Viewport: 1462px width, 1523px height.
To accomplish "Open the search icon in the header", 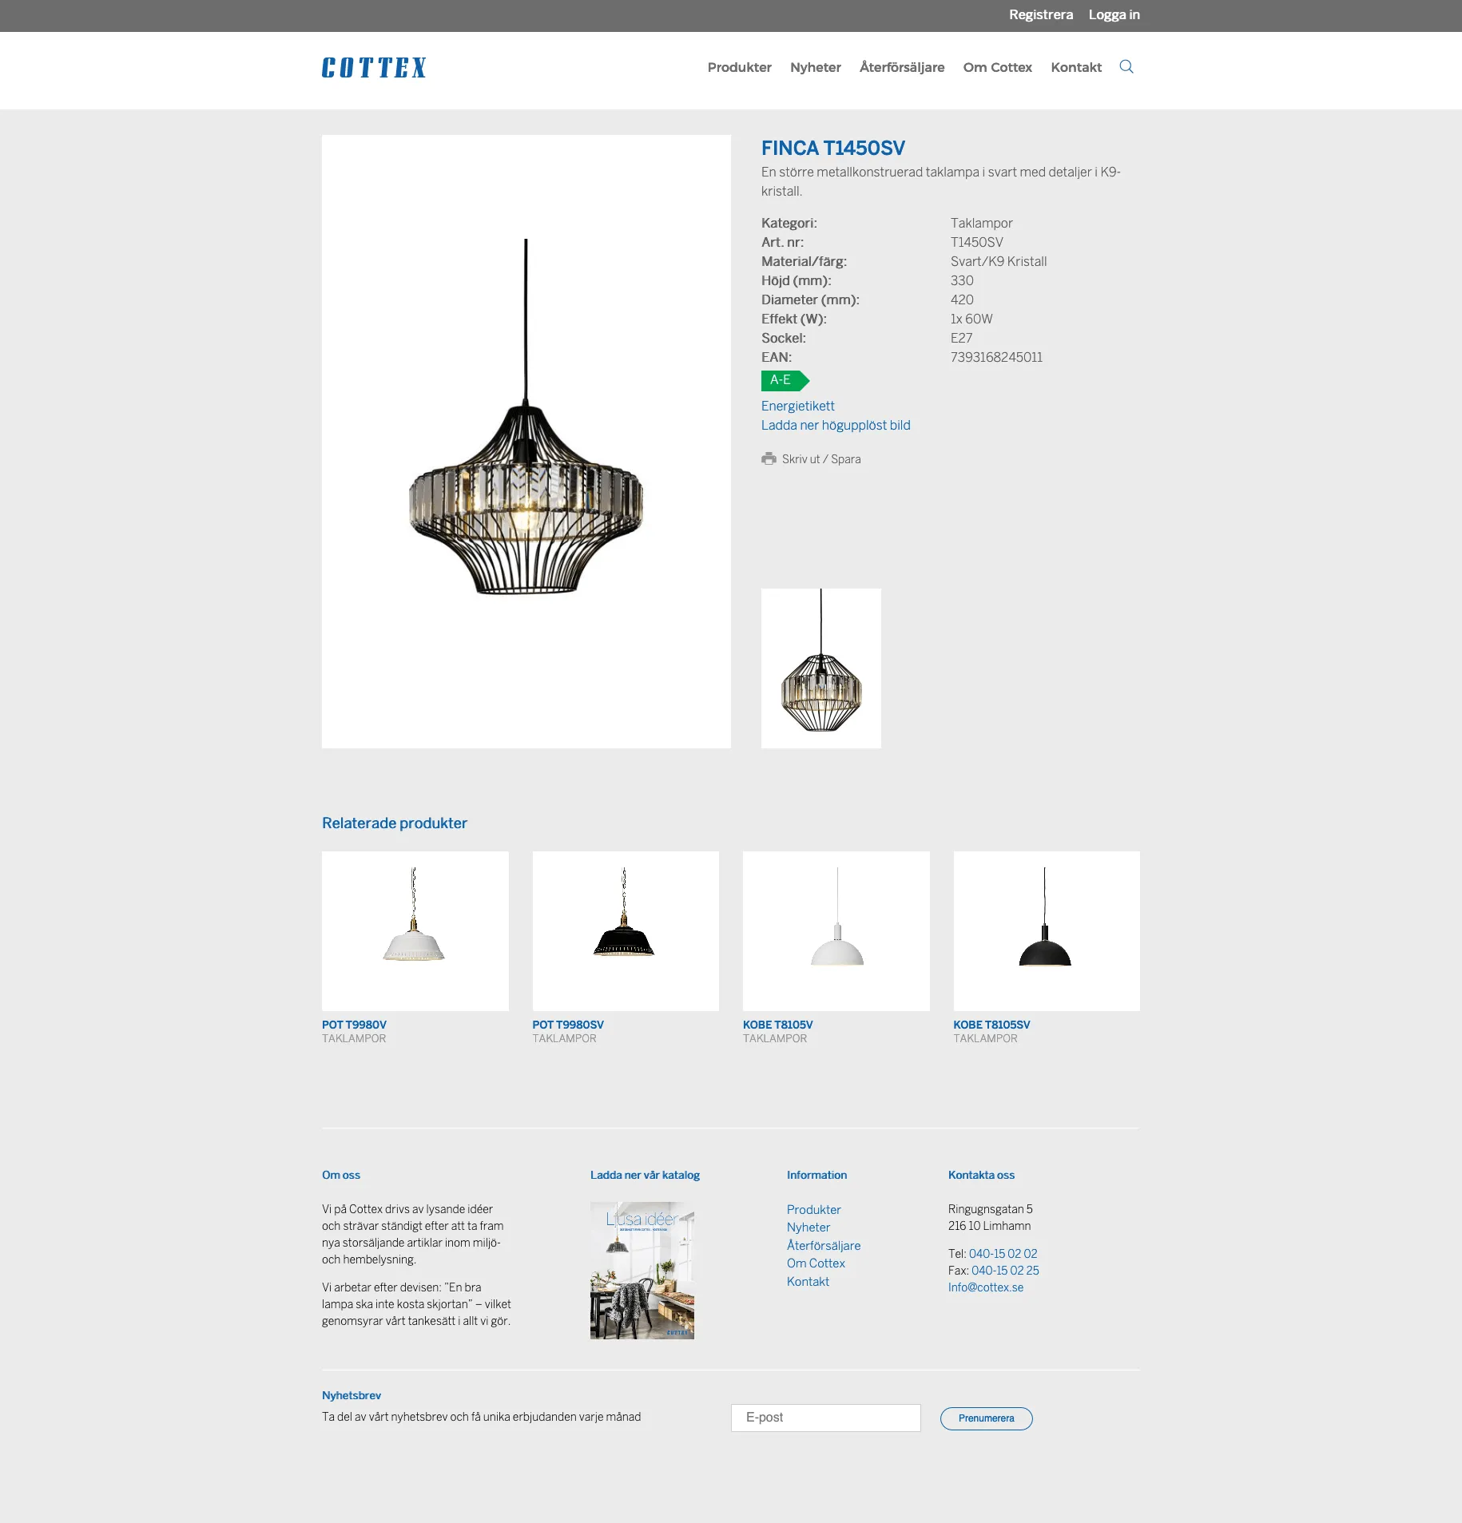I will coord(1126,67).
